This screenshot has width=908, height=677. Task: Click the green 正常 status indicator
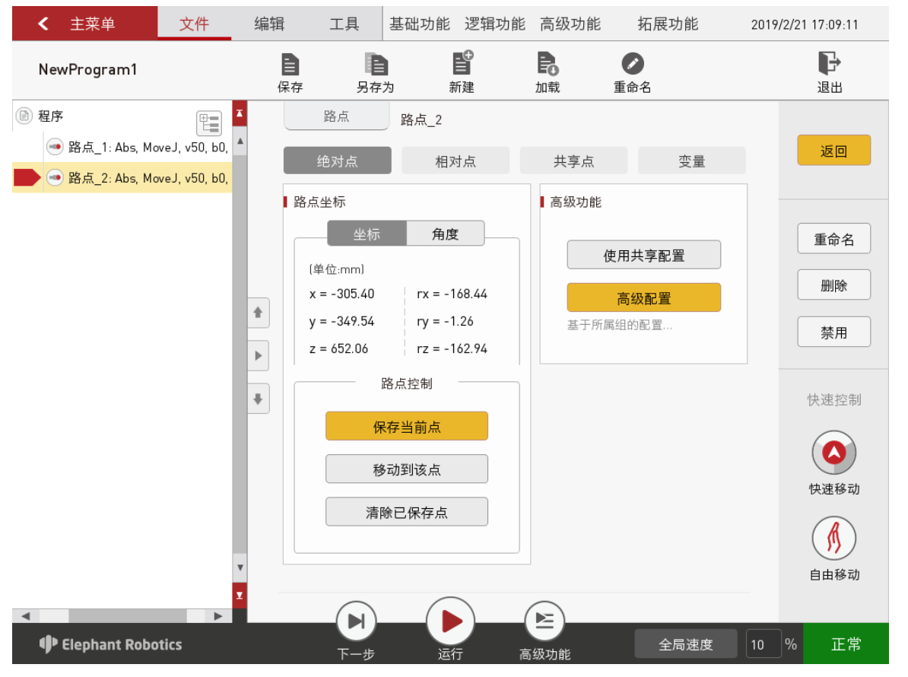pyautogui.click(x=846, y=644)
